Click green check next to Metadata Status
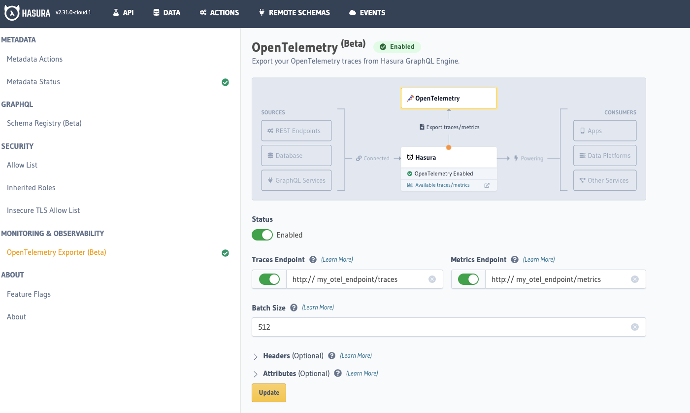This screenshot has width=690, height=413. point(225,82)
